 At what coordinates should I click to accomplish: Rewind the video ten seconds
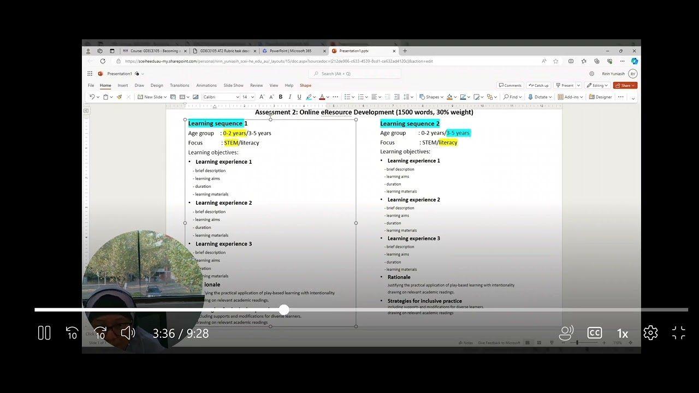pyautogui.click(x=72, y=333)
